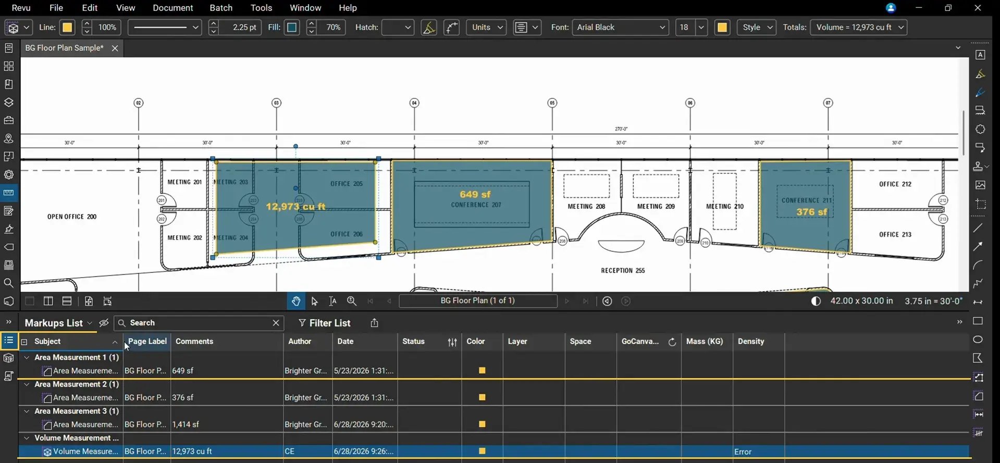Clear the markups search field

276,323
